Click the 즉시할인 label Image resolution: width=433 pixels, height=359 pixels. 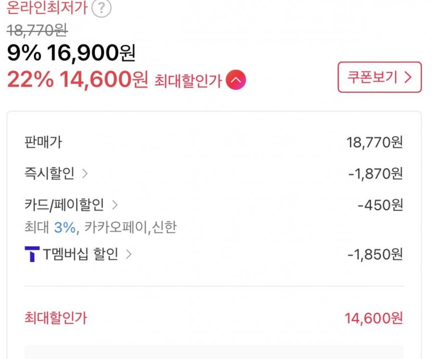pos(50,174)
